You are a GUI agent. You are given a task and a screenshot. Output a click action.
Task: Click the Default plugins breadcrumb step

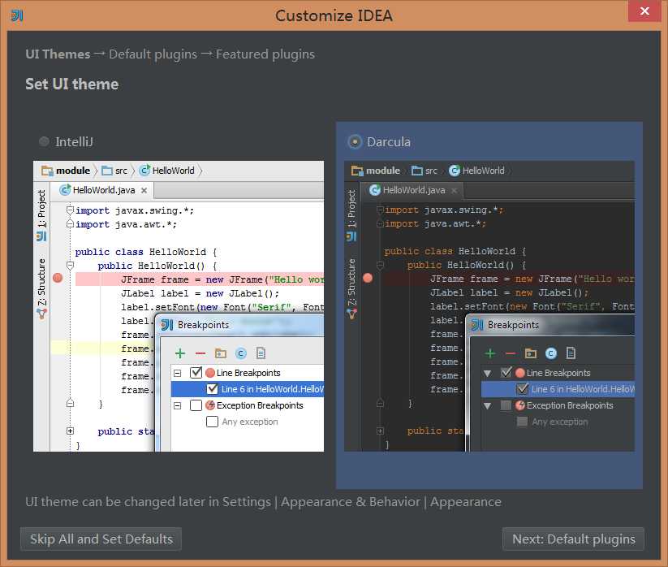pos(153,54)
